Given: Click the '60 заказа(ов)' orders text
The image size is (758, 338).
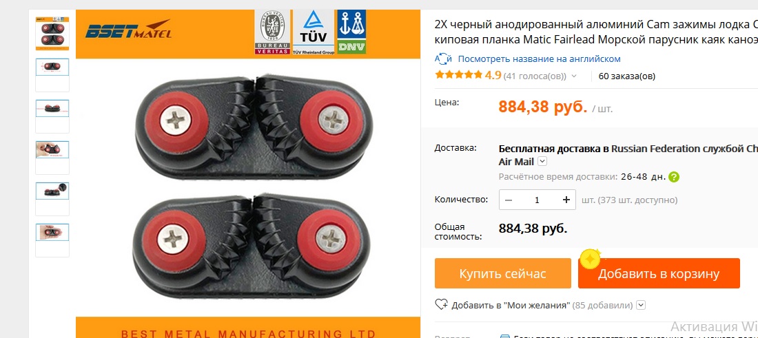Looking at the screenshot, I should tap(627, 76).
